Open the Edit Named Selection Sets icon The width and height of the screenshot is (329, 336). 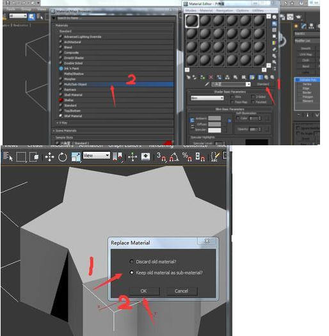point(215,157)
